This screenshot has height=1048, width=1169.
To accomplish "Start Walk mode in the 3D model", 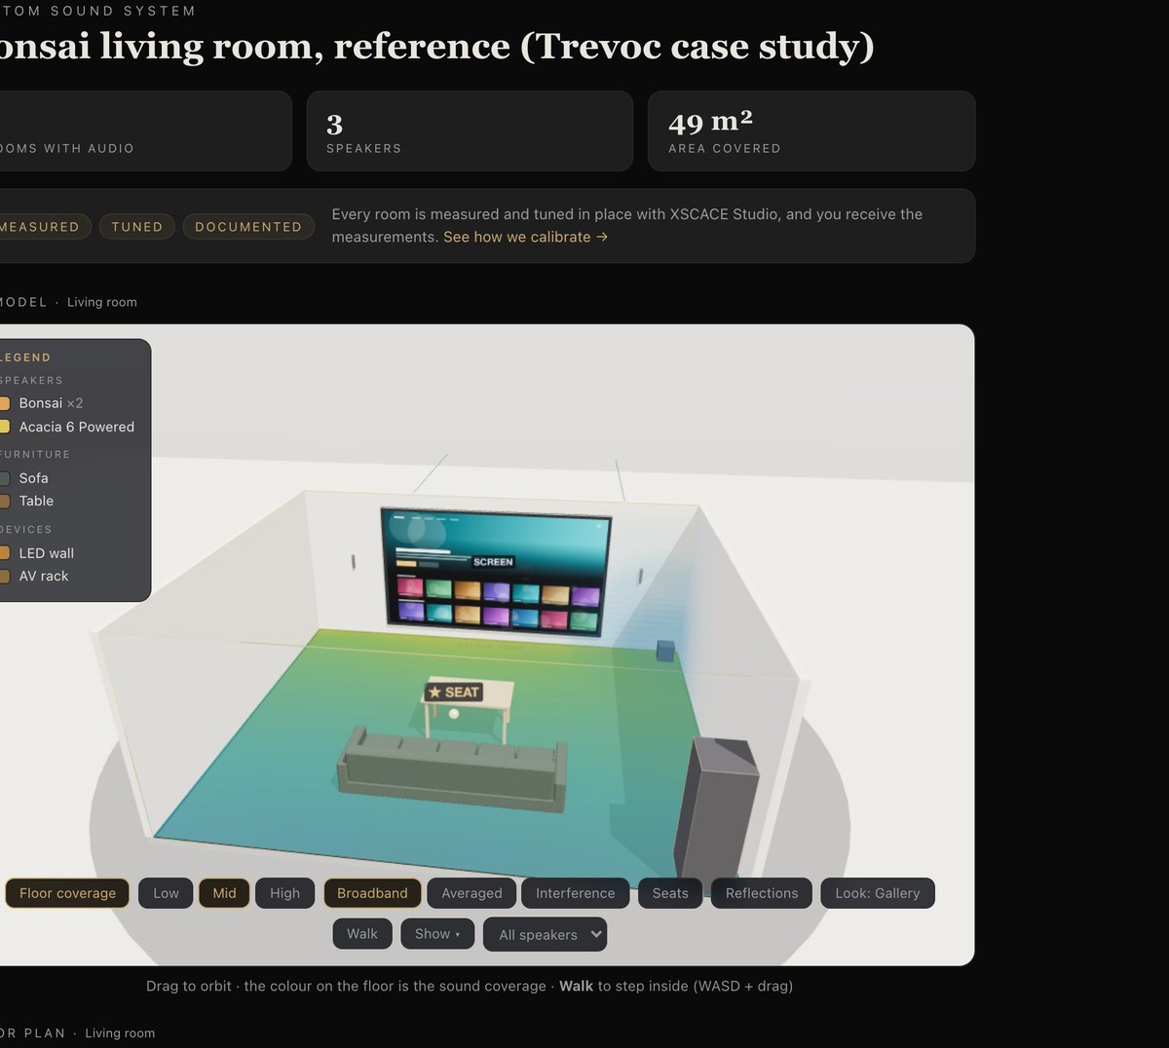I will point(361,934).
